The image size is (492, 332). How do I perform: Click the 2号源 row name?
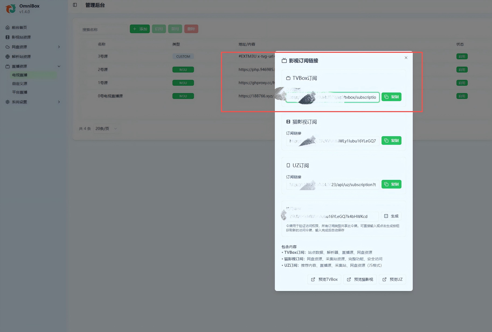point(103,70)
